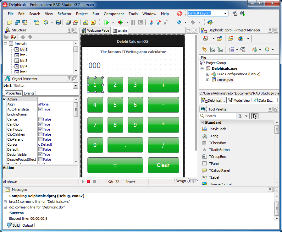Switch to the Output tab
282x232 pixels.
[28, 225]
